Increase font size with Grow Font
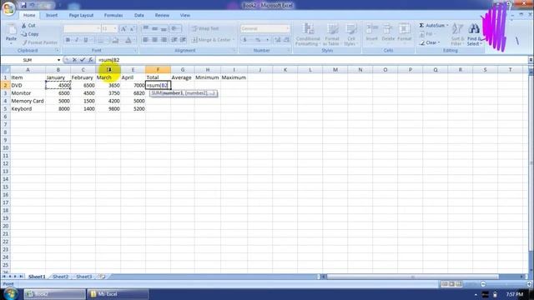Screen dimensions: 534x300 (123, 29)
